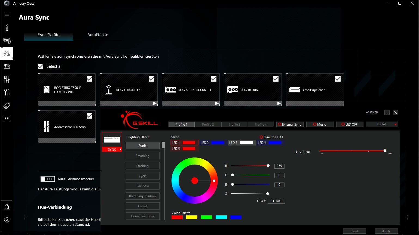The image size is (419, 235).
Task: Choose the Breathing Rainbow effect
Action: pos(142,196)
